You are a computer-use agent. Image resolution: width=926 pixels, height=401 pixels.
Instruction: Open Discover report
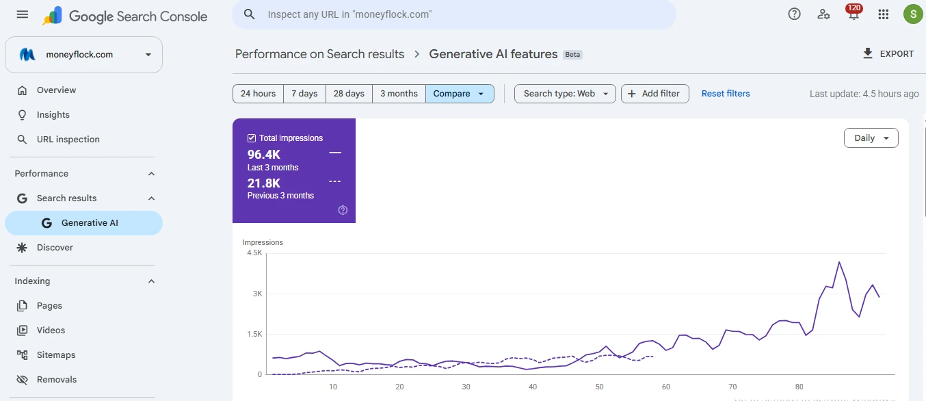83,248
